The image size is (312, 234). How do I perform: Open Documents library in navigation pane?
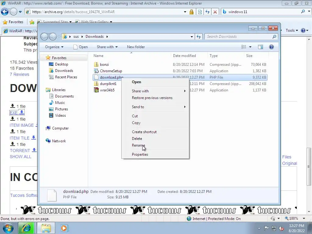(64, 96)
